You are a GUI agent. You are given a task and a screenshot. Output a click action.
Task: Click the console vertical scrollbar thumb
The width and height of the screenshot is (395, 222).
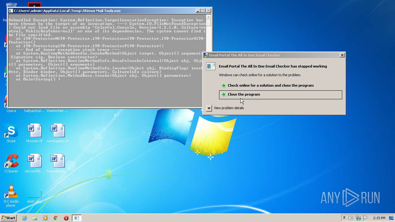[x=209, y=23]
